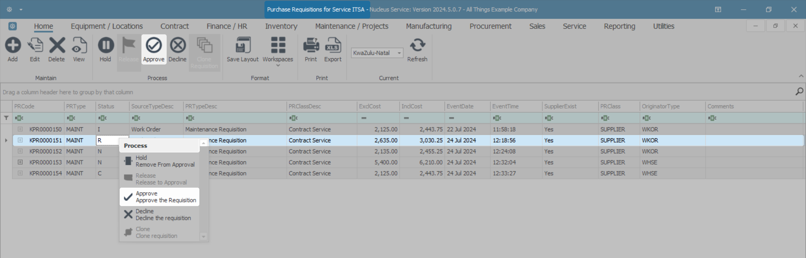The width and height of the screenshot is (806, 258).
Task: Open the application gear icon in title bar
Action: [9, 9]
